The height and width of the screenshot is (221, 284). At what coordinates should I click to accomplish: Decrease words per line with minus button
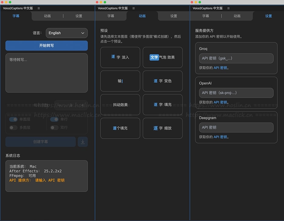pyautogui.click(x=60, y=105)
